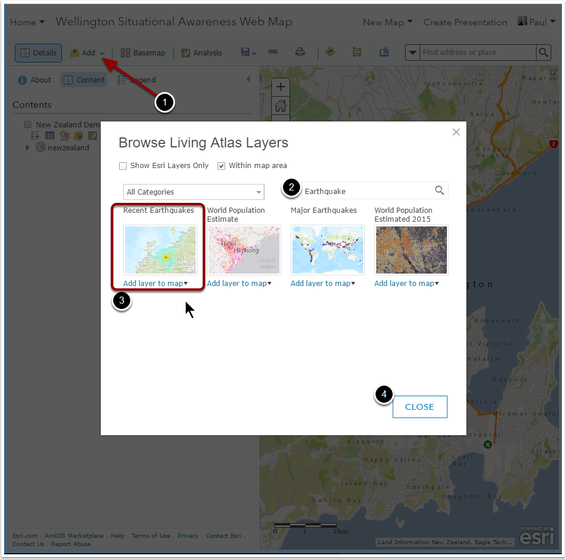Uncheck Within map area checkbox
Viewport: 566px width, 559px height.
(221, 166)
